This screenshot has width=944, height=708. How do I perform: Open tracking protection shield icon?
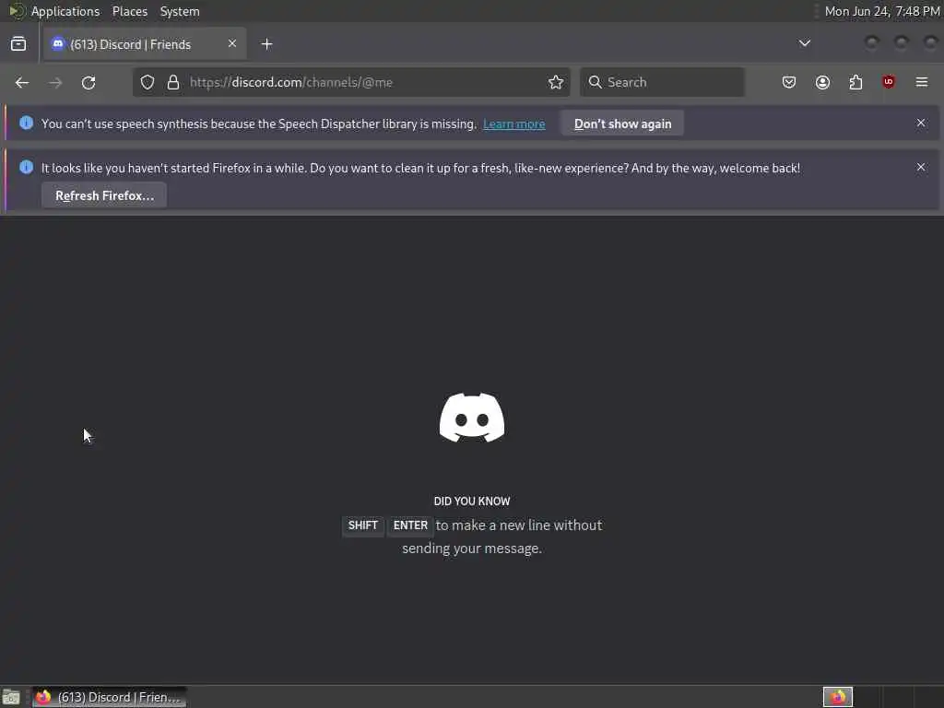pyautogui.click(x=147, y=82)
